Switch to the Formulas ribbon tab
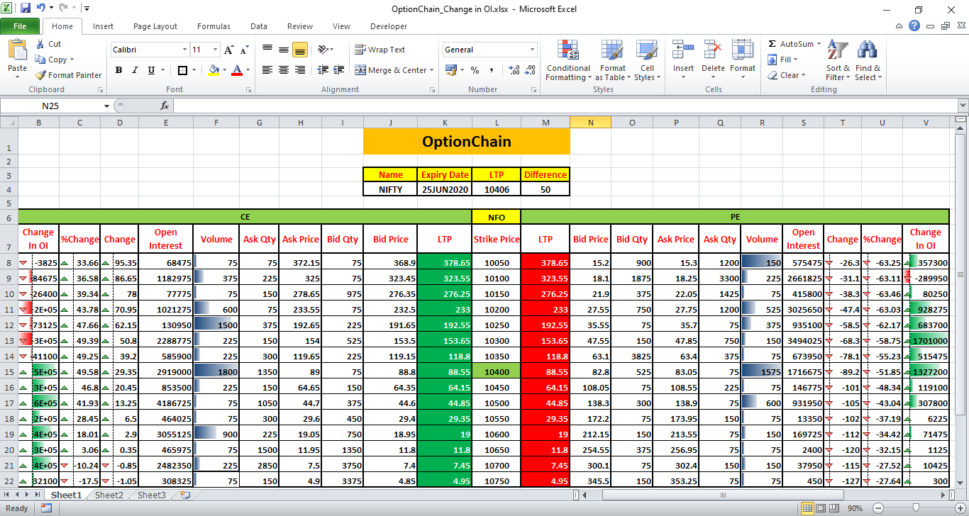 (x=214, y=26)
